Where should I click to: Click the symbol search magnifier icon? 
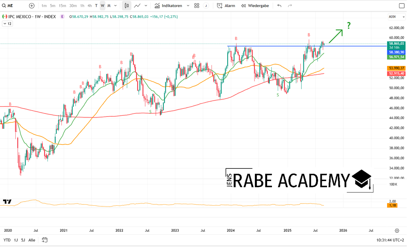point(4,5)
